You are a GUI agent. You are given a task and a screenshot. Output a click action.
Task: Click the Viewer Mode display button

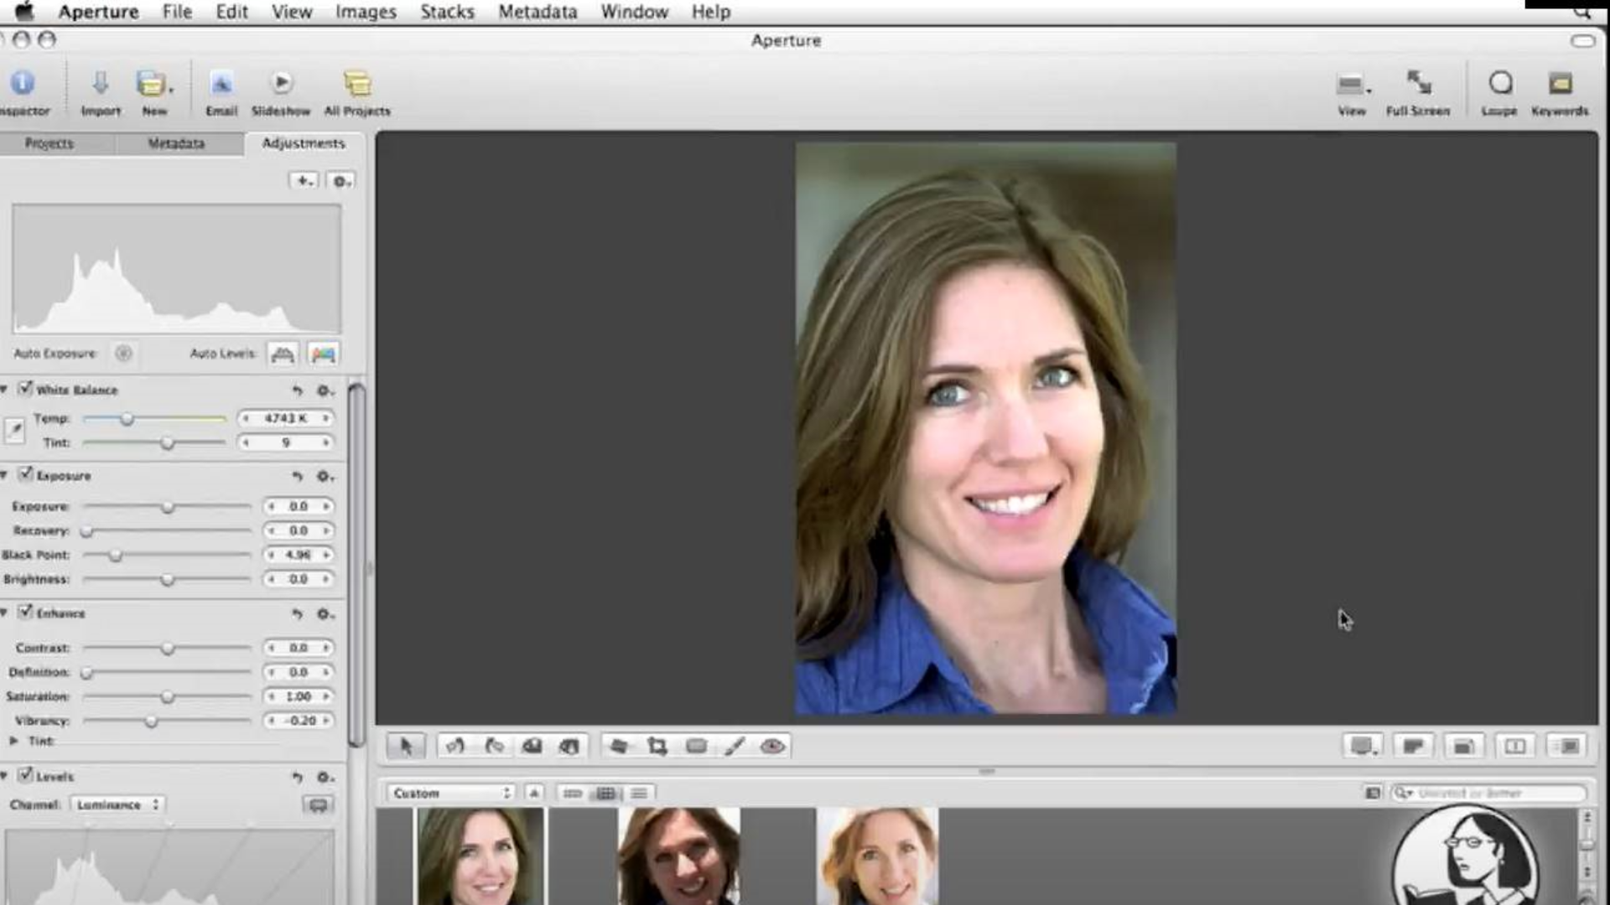tap(1363, 746)
